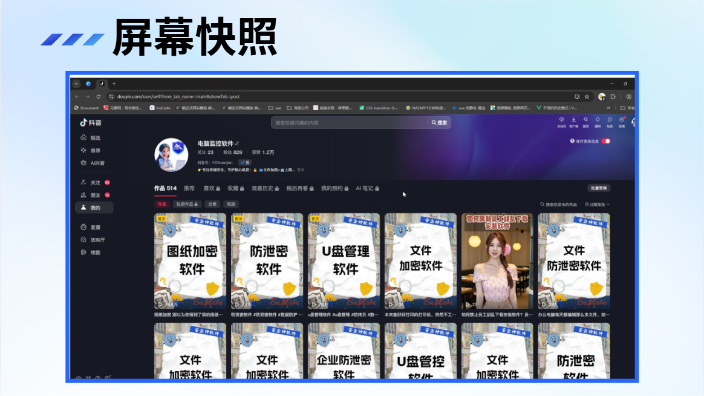Open the 朋友 sidebar entry
The width and height of the screenshot is (704, 396).
(x=94, y=195)
